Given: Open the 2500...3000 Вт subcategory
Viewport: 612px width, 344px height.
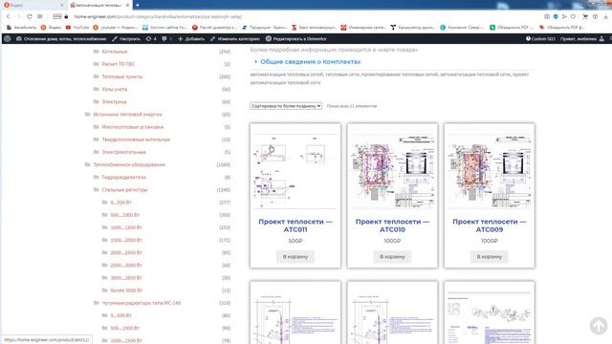Looking at the screenshot, I should [126, 266].
